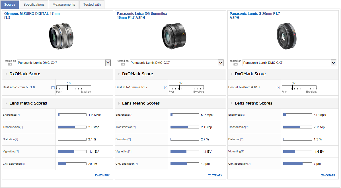Viewport: 341px width, 188px height.
Task: Open Chr. aberration help [?] for the Lumix 20mm
Action: coord(249,164)
